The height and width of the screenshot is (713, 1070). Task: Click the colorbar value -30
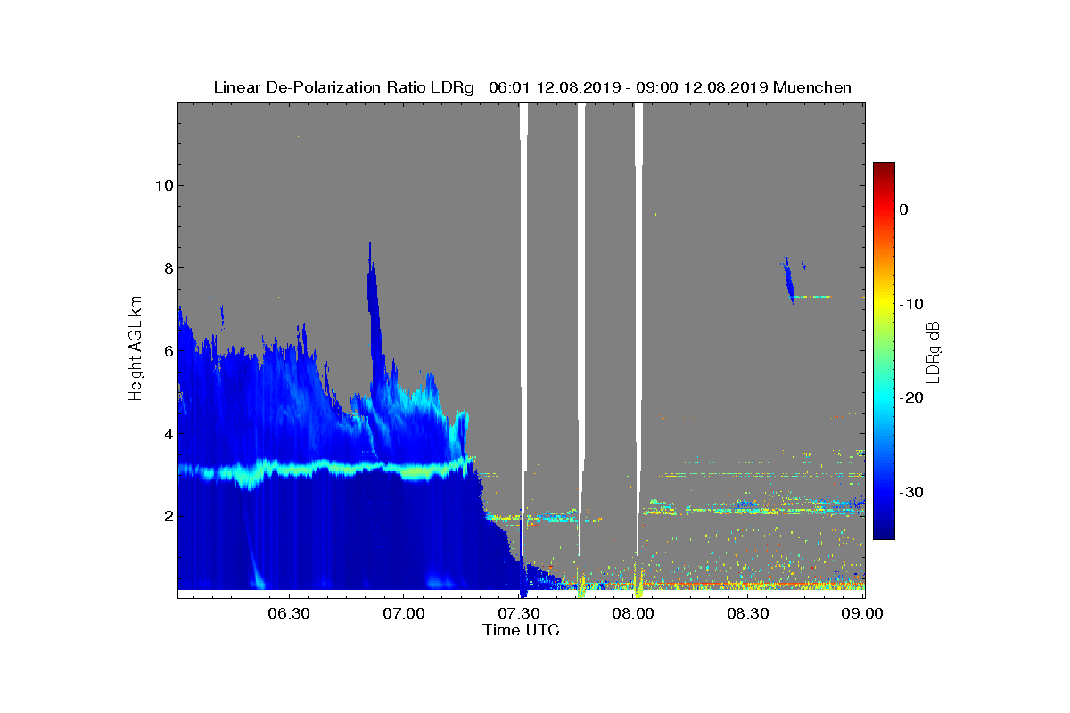point(911,493)
